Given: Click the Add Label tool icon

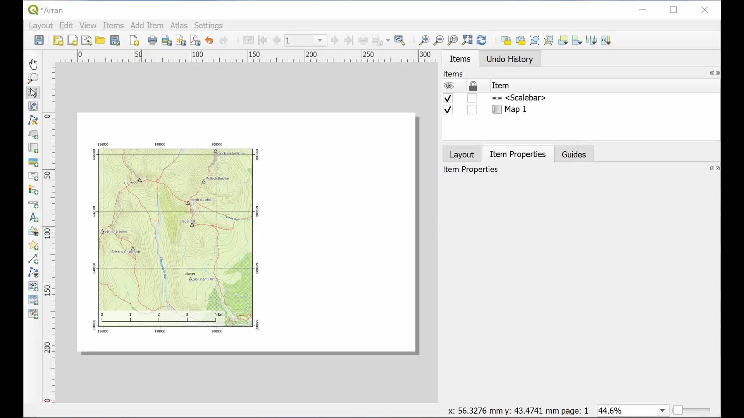Looking at the screenshot, I should coord(33,176).
